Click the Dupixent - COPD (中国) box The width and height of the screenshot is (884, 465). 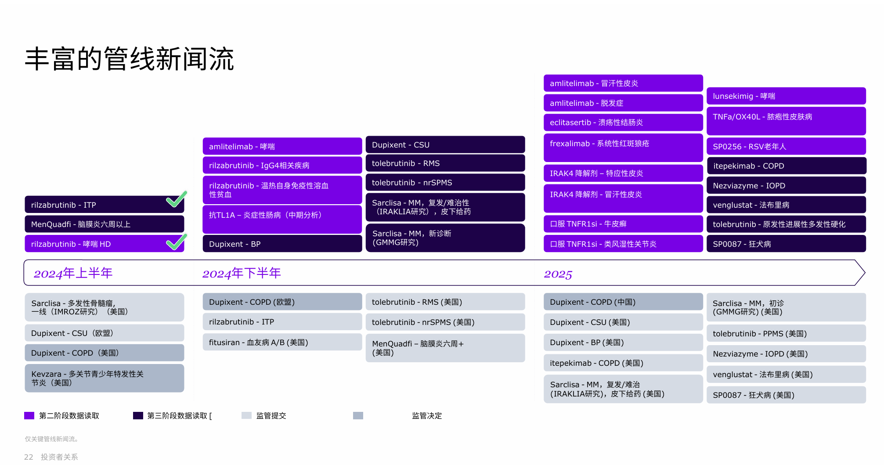pos(623,302)
